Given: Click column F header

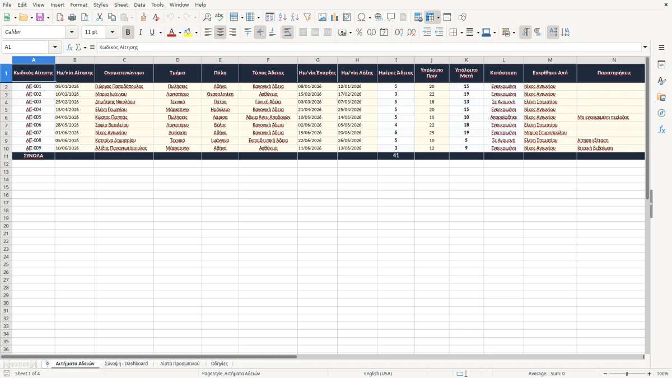Looking at the screenshot, I should (268, 60).
